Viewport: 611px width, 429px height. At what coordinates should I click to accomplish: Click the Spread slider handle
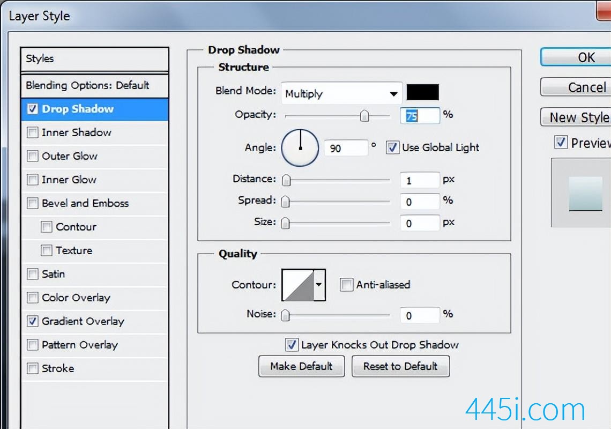(285, 202)
